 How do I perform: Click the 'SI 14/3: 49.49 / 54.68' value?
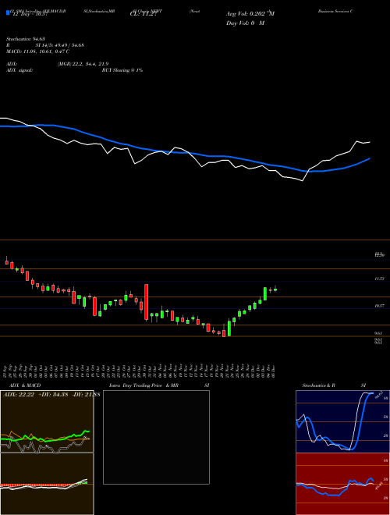pos(60,45)
